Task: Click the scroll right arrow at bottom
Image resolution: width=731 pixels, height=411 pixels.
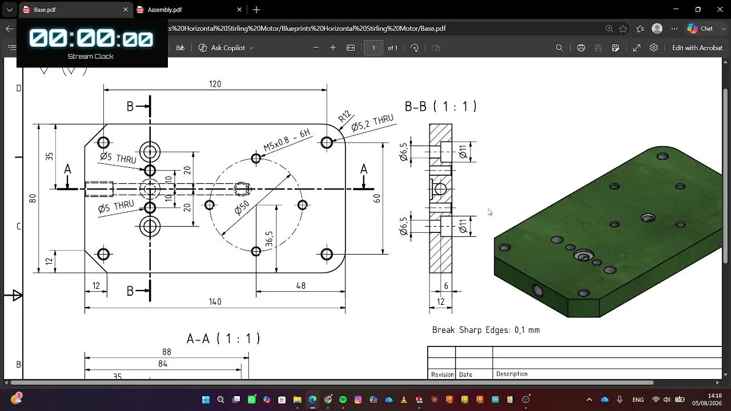Action: coord(718,382)
